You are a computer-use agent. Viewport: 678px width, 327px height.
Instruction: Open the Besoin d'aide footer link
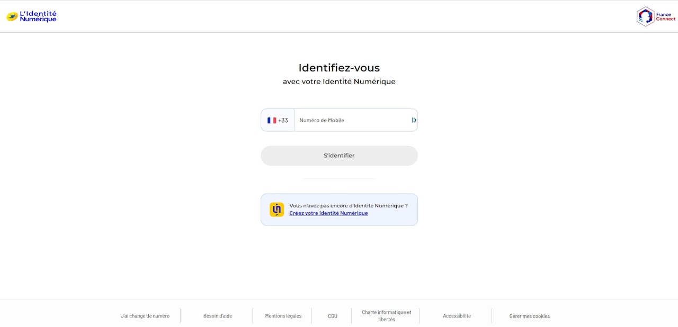click(218, 316)
